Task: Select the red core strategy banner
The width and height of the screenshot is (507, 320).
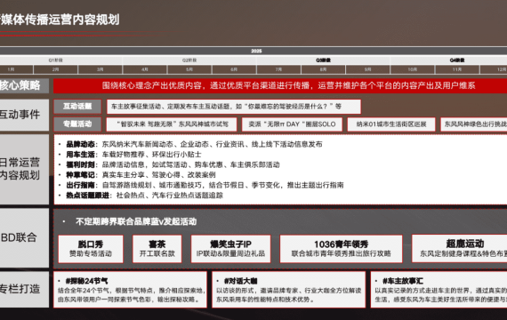Action: [280, 85]
